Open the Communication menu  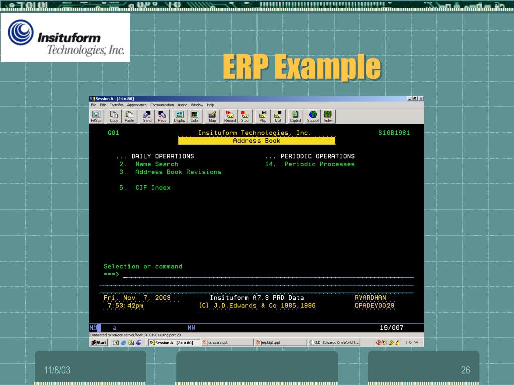[x=162, y=105]
